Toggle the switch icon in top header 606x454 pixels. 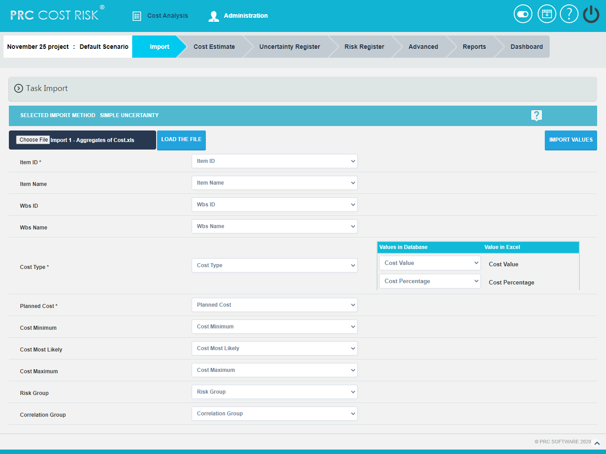tap(523, 14)
